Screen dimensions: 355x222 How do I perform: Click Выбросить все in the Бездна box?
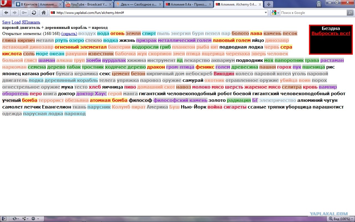[x=331, y=33]
